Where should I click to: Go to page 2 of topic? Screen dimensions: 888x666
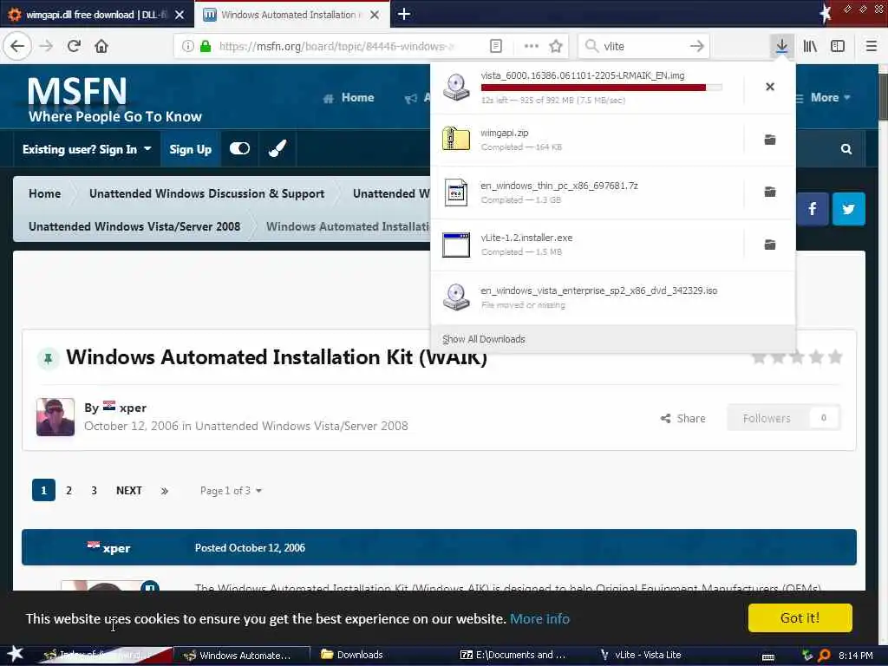[x=69, y=491]
